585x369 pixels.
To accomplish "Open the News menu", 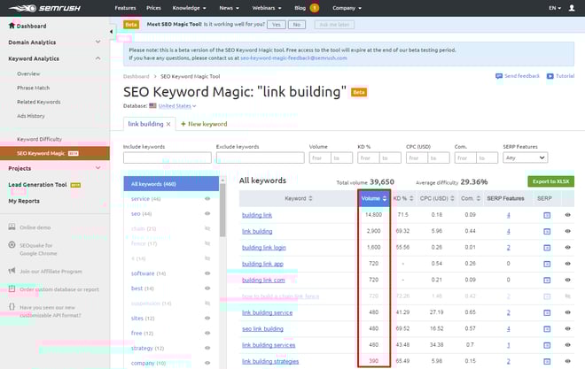I will 229,8.
